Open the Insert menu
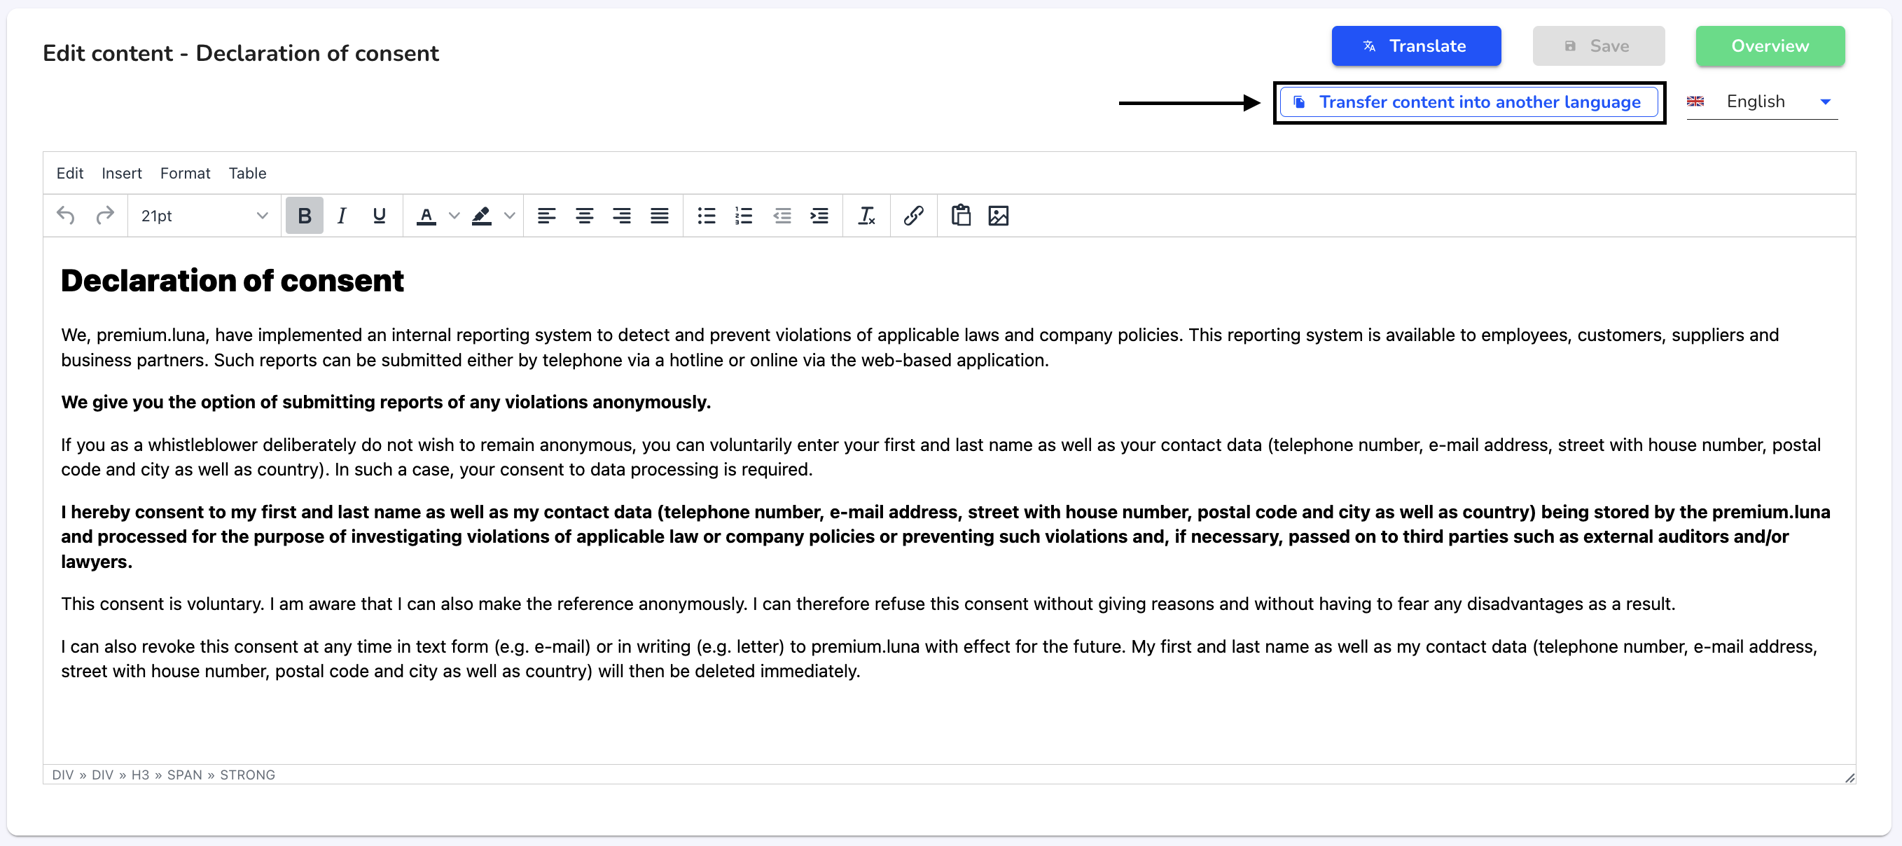This screenshot has width=1902, height=846. click(121, 172)
